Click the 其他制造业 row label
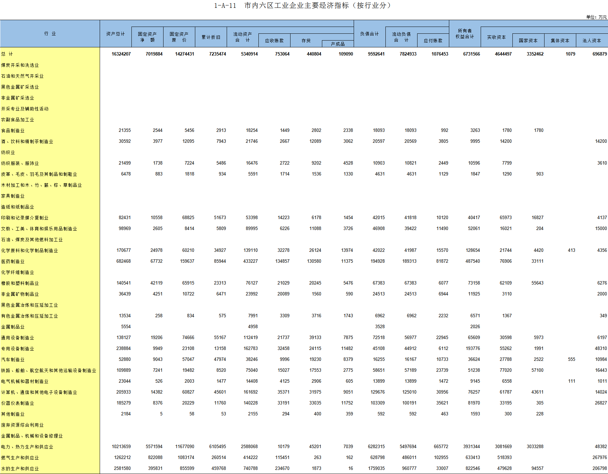Viewport: 608px width, 474px height. click(13, 414)
